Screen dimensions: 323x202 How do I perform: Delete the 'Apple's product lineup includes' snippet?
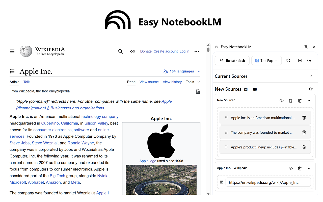(304, 147)
